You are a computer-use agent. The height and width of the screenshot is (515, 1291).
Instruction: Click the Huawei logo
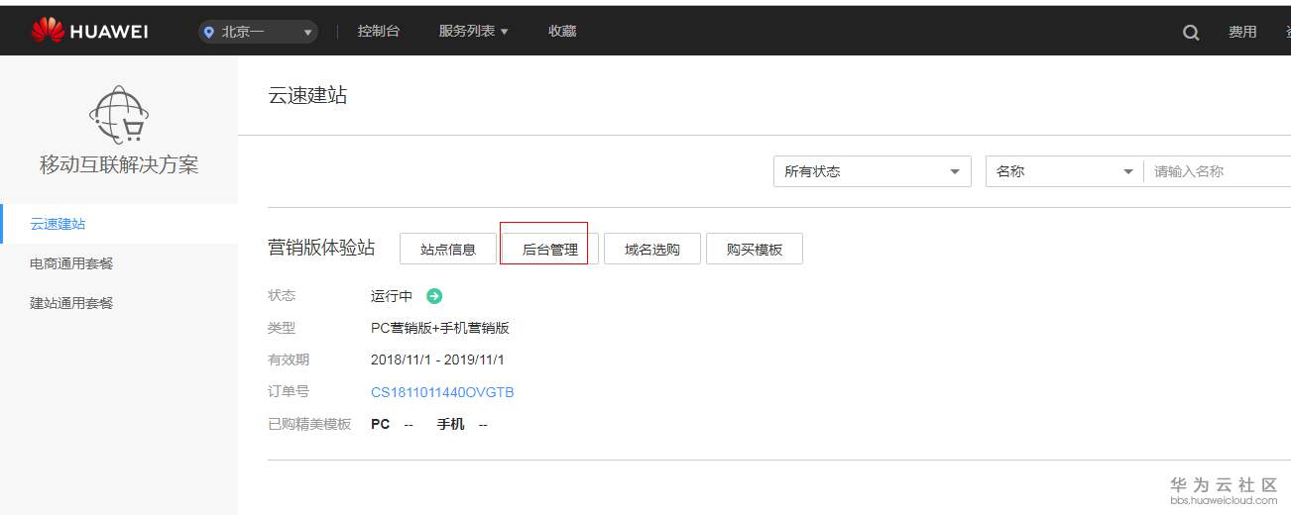[x=89, y=31]
